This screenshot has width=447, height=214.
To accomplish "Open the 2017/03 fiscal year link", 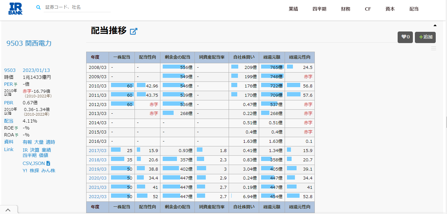I will click(x=98, y=150).
